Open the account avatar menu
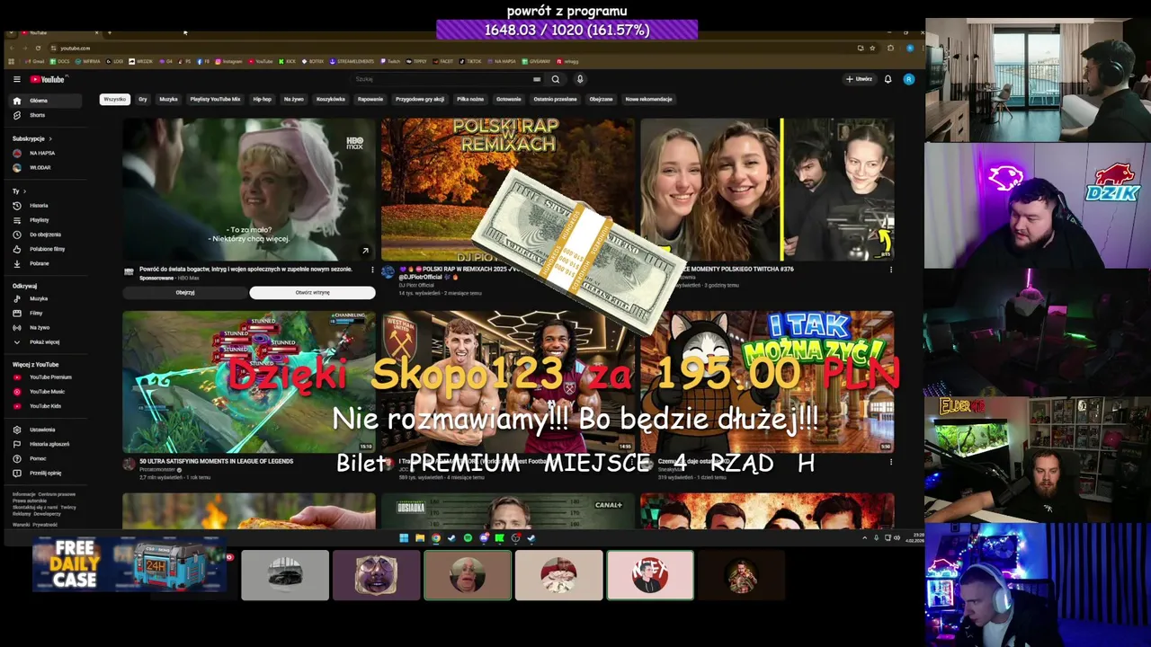This screenshot has width=1151, height=647. pyautogui.click(x=909, y=79)
